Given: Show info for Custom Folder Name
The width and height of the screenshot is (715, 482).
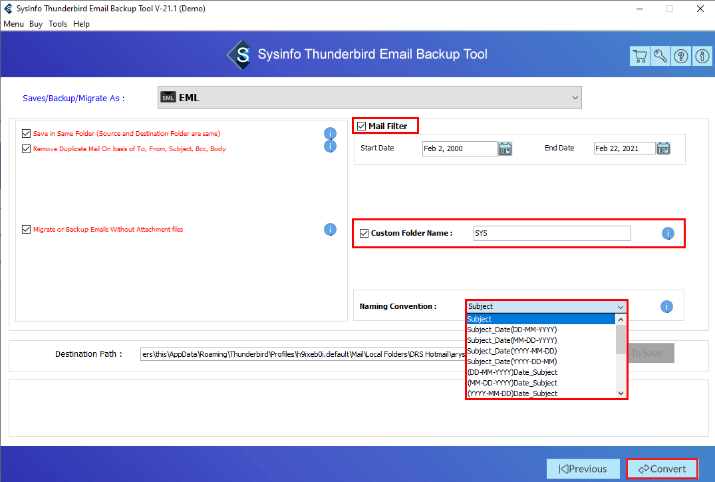Looking at the screenshot, I should click(x=668, y=233).
